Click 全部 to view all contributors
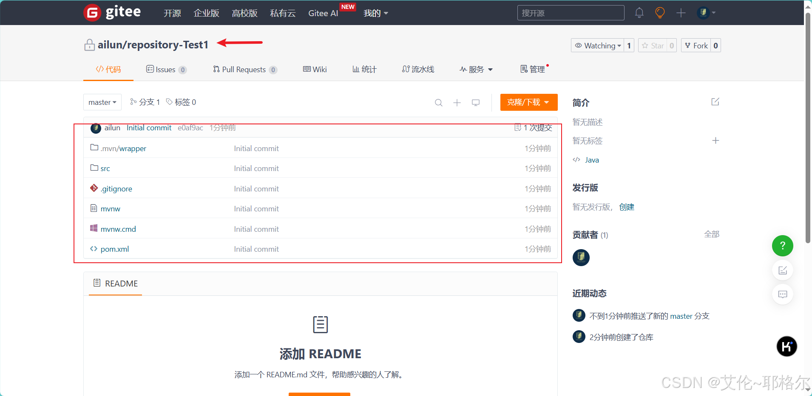 (712, 234)
